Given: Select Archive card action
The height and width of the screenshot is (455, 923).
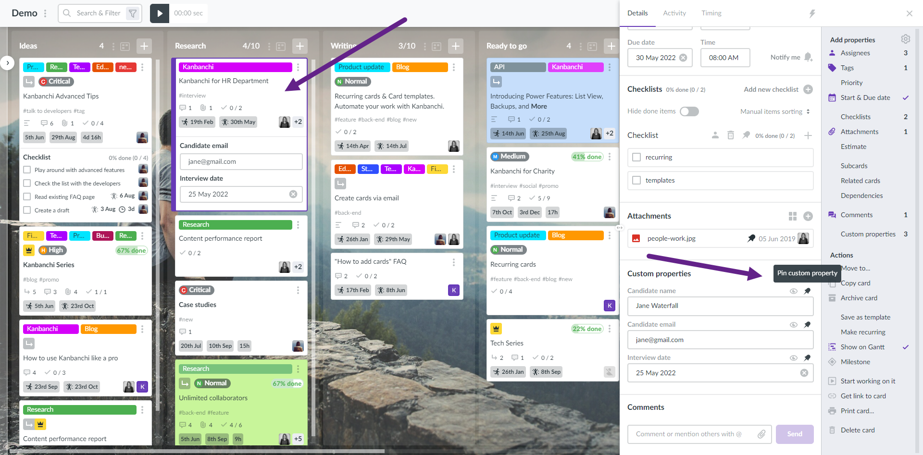Looking at the screenshot, I should [x=859, y=298].
